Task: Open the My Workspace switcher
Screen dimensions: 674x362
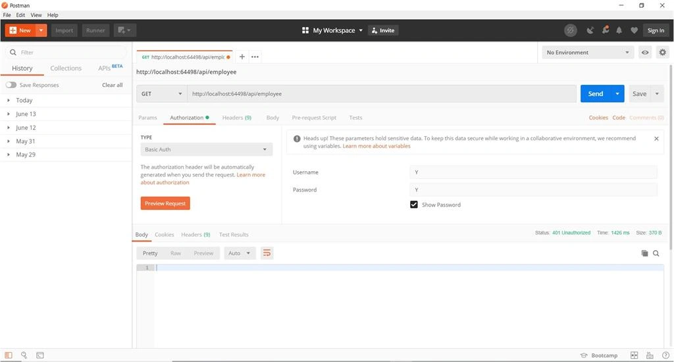Action: (x=332, y=30)
